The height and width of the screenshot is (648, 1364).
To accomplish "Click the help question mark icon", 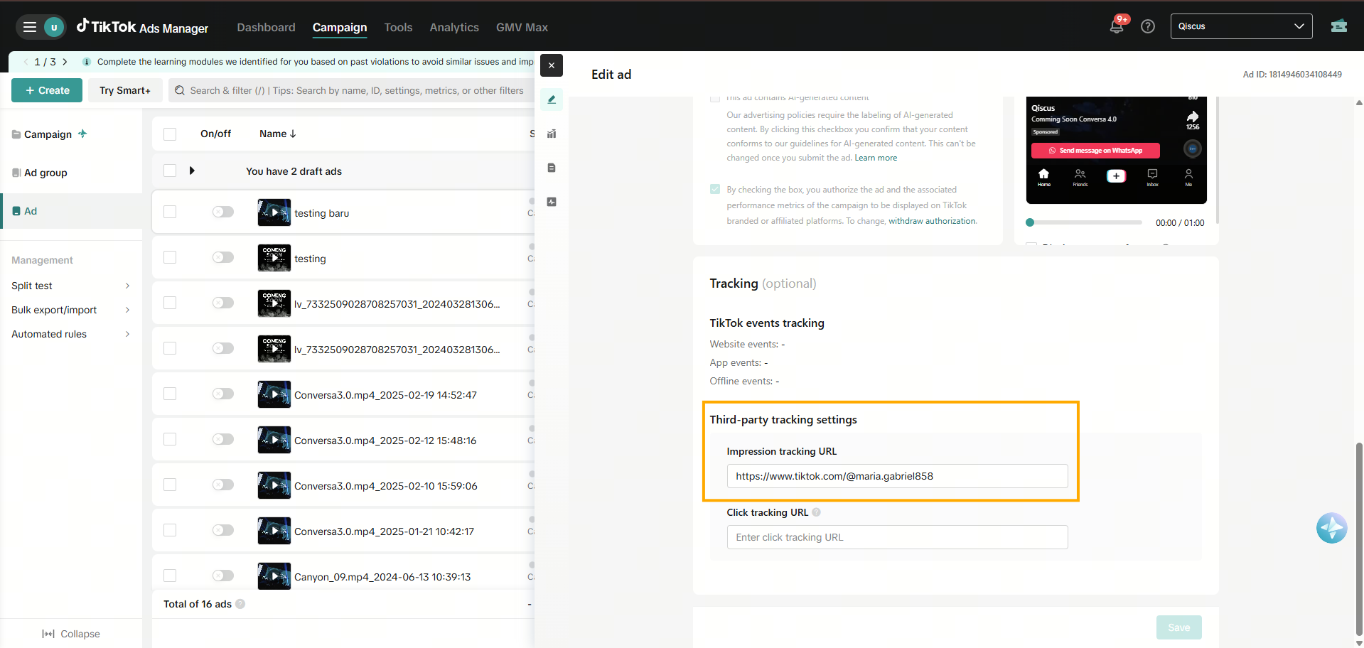I will pos(1147,27).
